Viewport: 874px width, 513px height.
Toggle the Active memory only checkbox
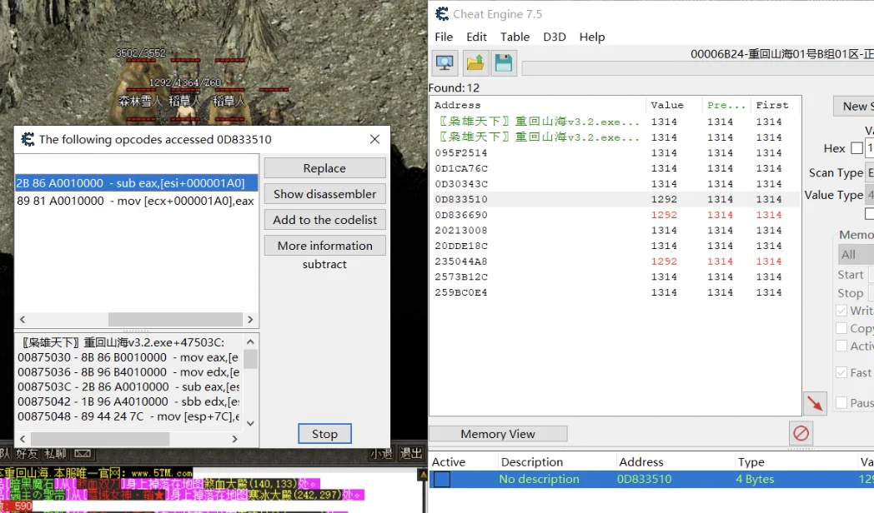841,346
